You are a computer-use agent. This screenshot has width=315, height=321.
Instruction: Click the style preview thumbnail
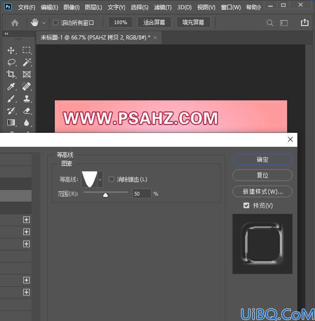pyautogui.click(x=262, y=244)
